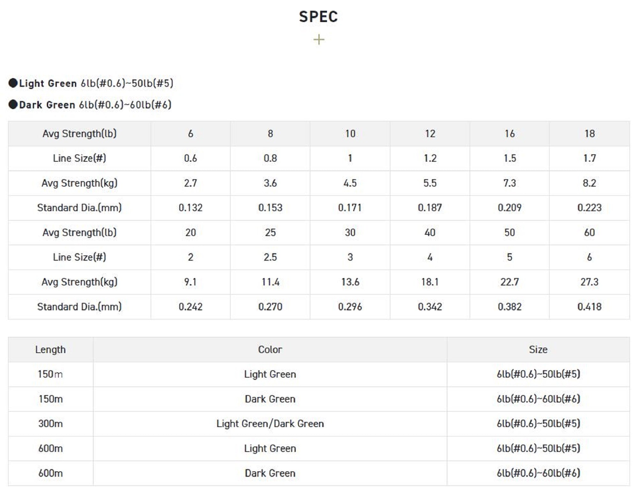Click the plus icon below SPEC

[x=319, y=40]
